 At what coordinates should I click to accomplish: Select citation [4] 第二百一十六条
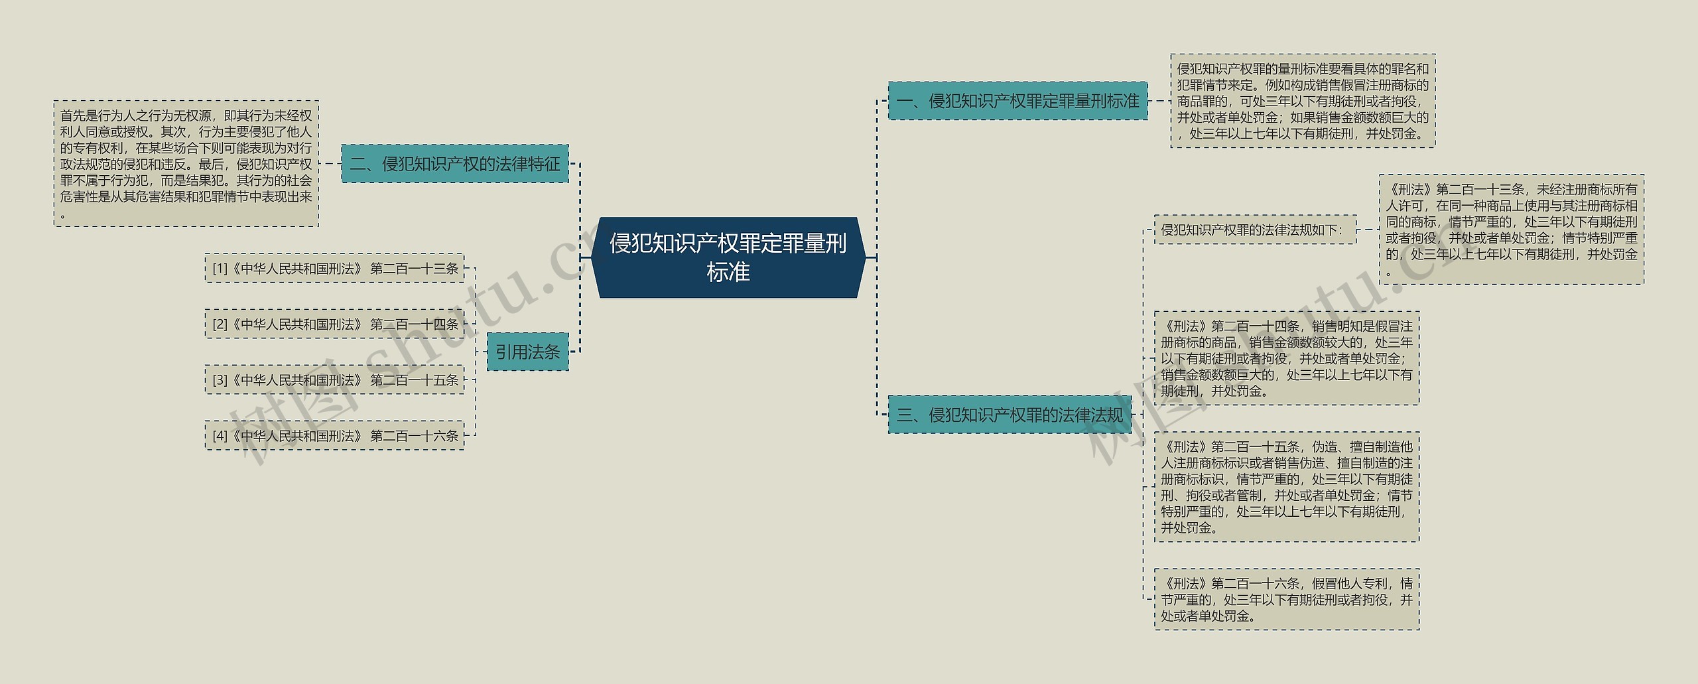click(334, 436)
